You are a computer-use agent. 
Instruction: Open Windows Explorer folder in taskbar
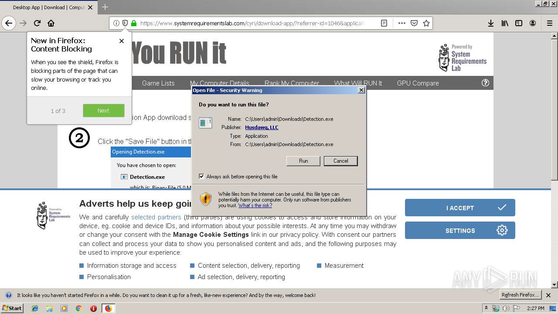[49, 308]
